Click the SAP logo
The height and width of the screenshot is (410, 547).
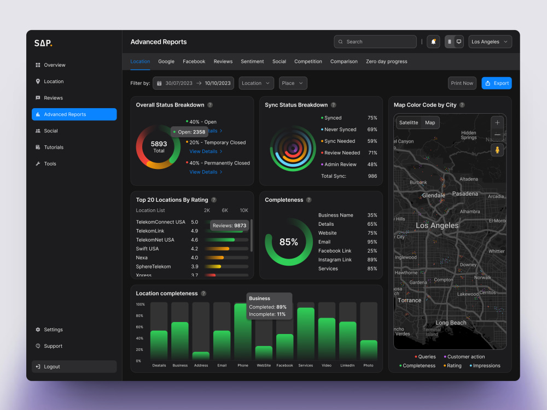(43, 43)
